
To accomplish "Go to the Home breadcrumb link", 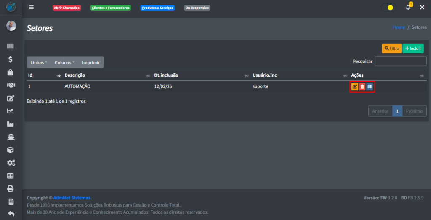I will [x=399, y=27].
